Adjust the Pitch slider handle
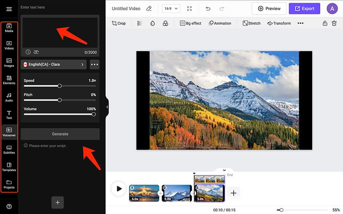This screenshot has height=214, width=343. [60, 100]
